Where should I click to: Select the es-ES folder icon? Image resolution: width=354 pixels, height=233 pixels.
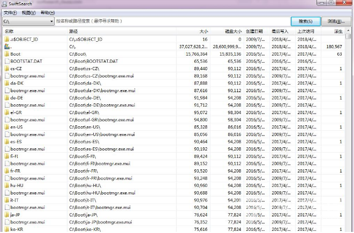7,141
